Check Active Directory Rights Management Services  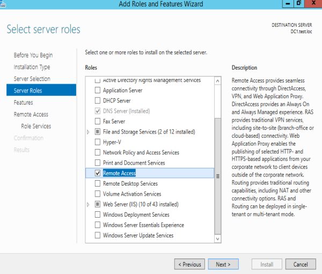[x=98, y=80]
